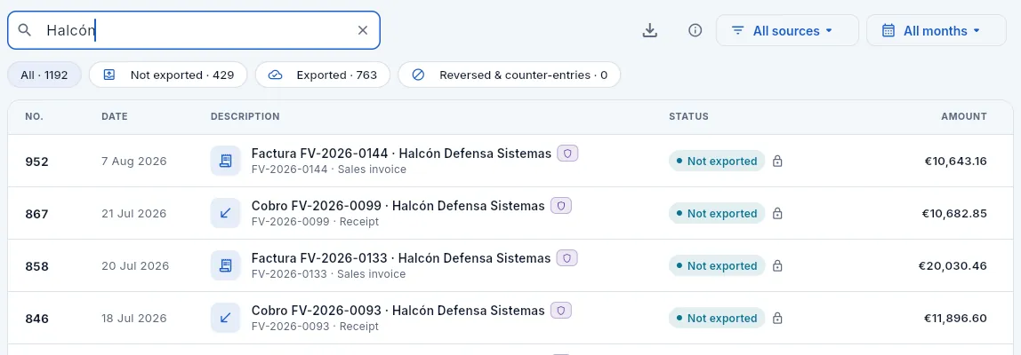The height and width of the screenshot is (355, 1021).
Task: Click entry number 867
Action: [36, 214]
